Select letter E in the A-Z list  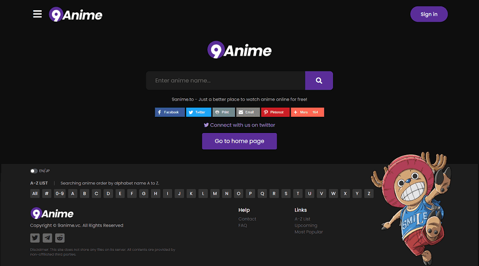pos(120,194)
